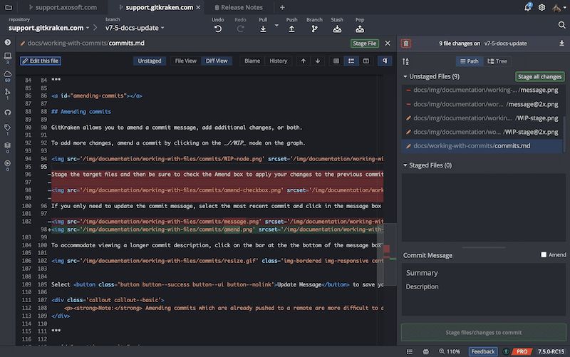
Task: Click Edit this file button
Action: [41, 61]
